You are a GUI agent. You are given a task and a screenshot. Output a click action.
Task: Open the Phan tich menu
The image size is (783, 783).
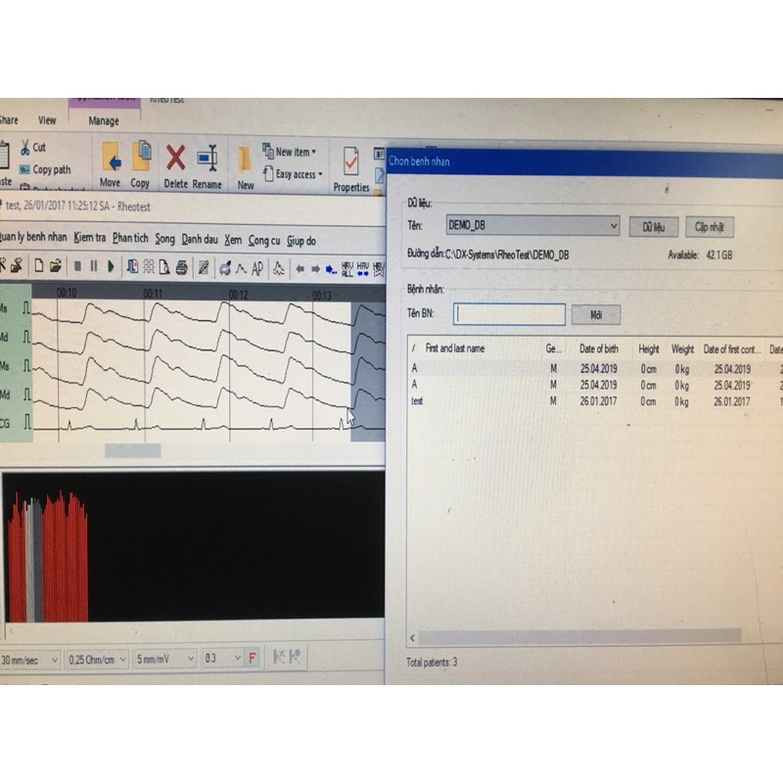130,239
